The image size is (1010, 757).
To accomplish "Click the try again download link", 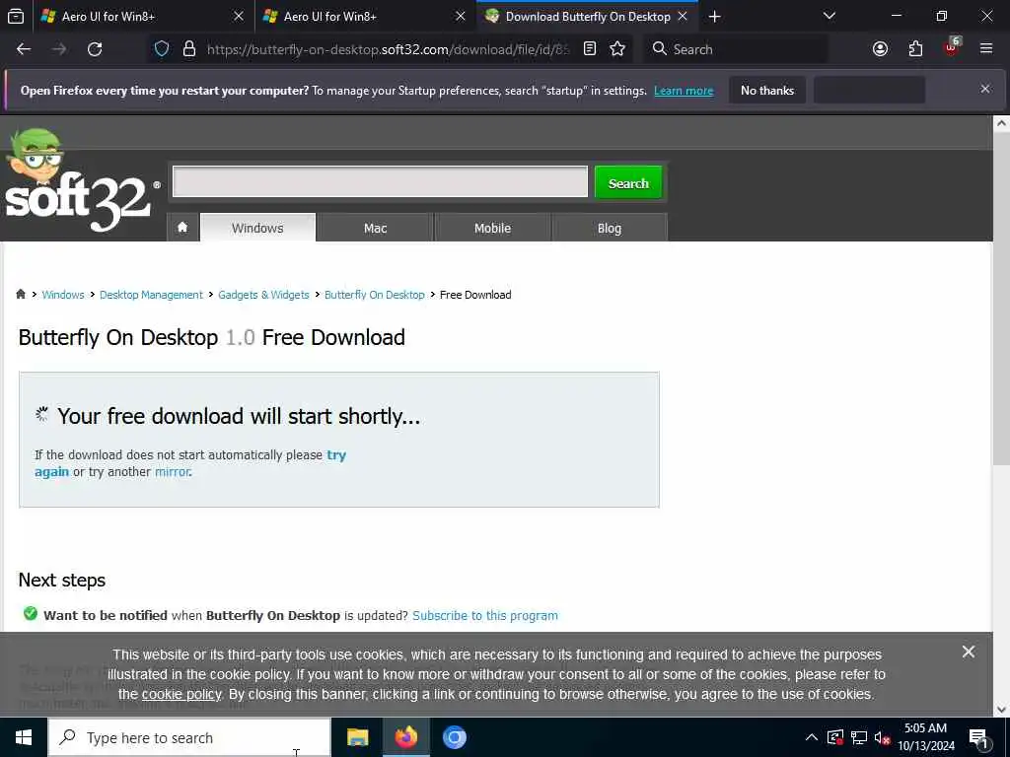I will (336, 455).
